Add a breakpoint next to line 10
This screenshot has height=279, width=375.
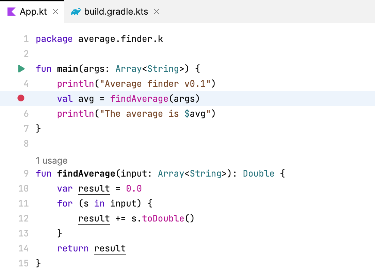(x=21, y=188)
